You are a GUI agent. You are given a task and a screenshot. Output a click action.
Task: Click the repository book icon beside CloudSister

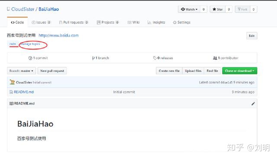coord(8,9)
